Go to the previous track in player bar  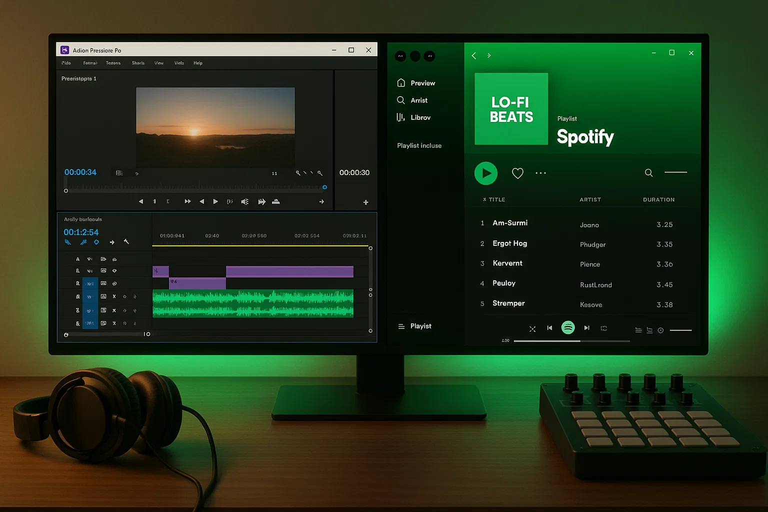point(549,328)
